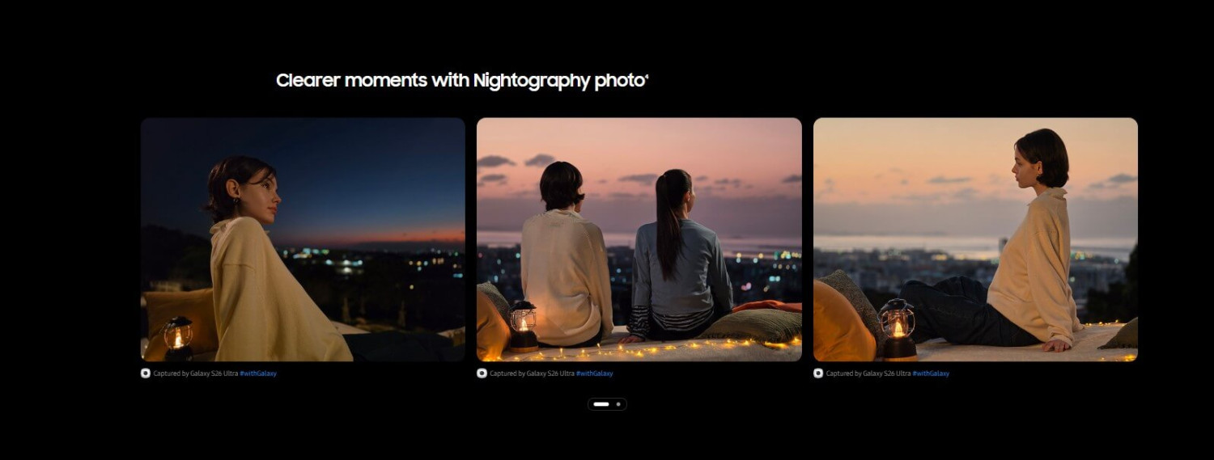The image size is (1214, 460).
Task: Select the active first carousel page indicator
Action: point(601,403)
